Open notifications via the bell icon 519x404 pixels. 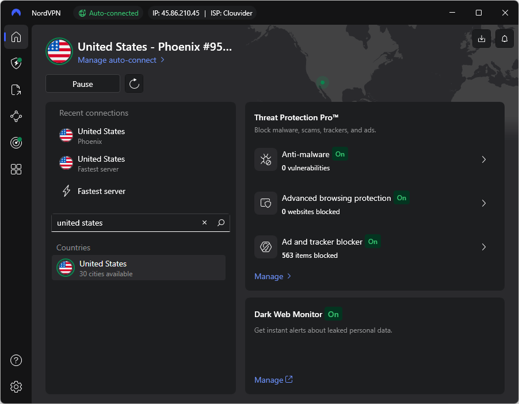point(504,39)
